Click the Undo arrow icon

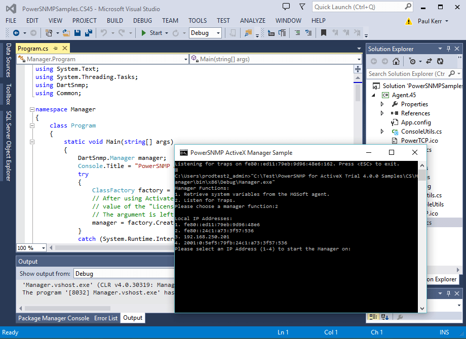[x=103, y=33]
